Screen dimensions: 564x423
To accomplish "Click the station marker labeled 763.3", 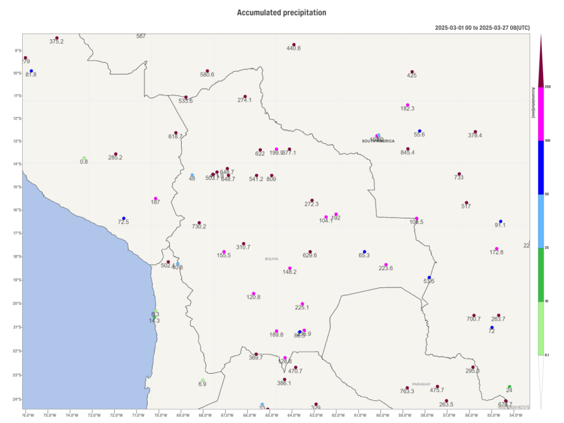I will point(407,388).
